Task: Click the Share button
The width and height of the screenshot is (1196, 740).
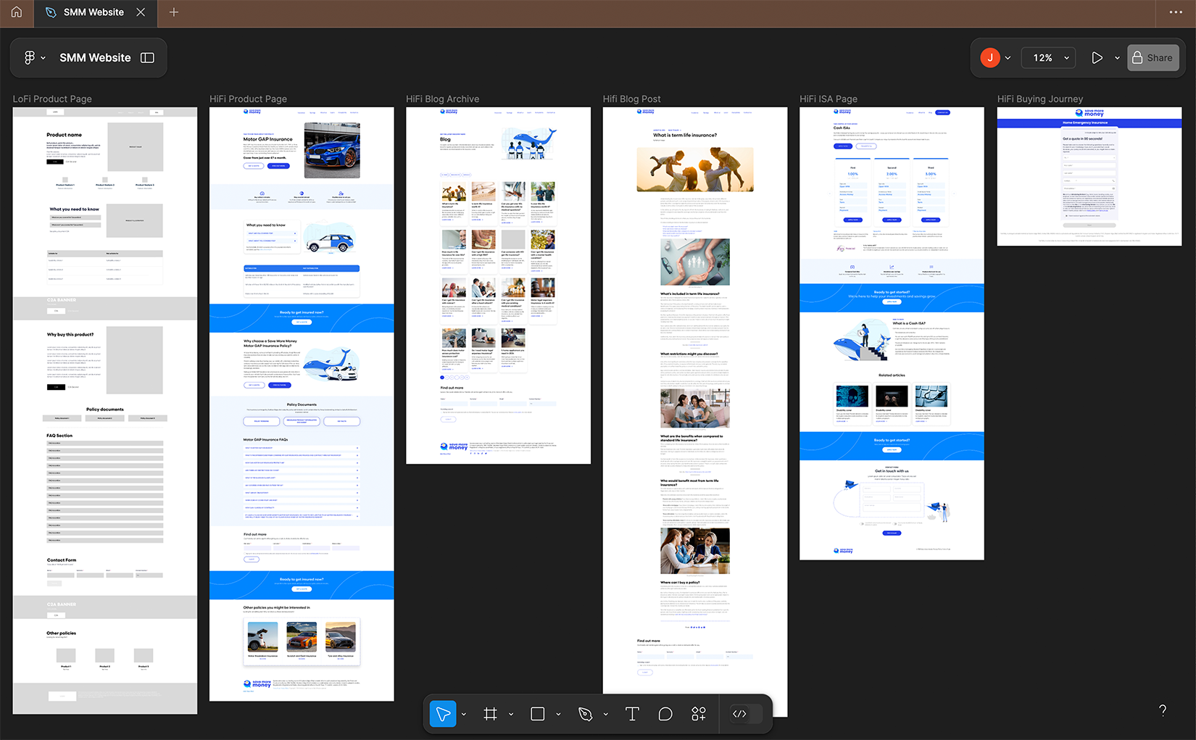Action: [1153, 57]
